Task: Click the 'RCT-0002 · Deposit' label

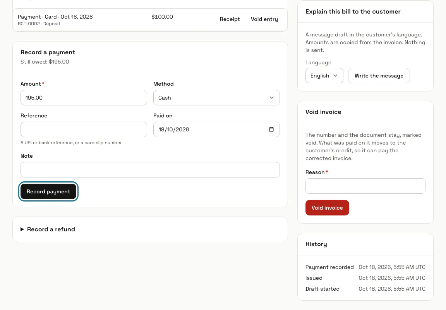Action: pyautogui.click(x=39, y=24)
